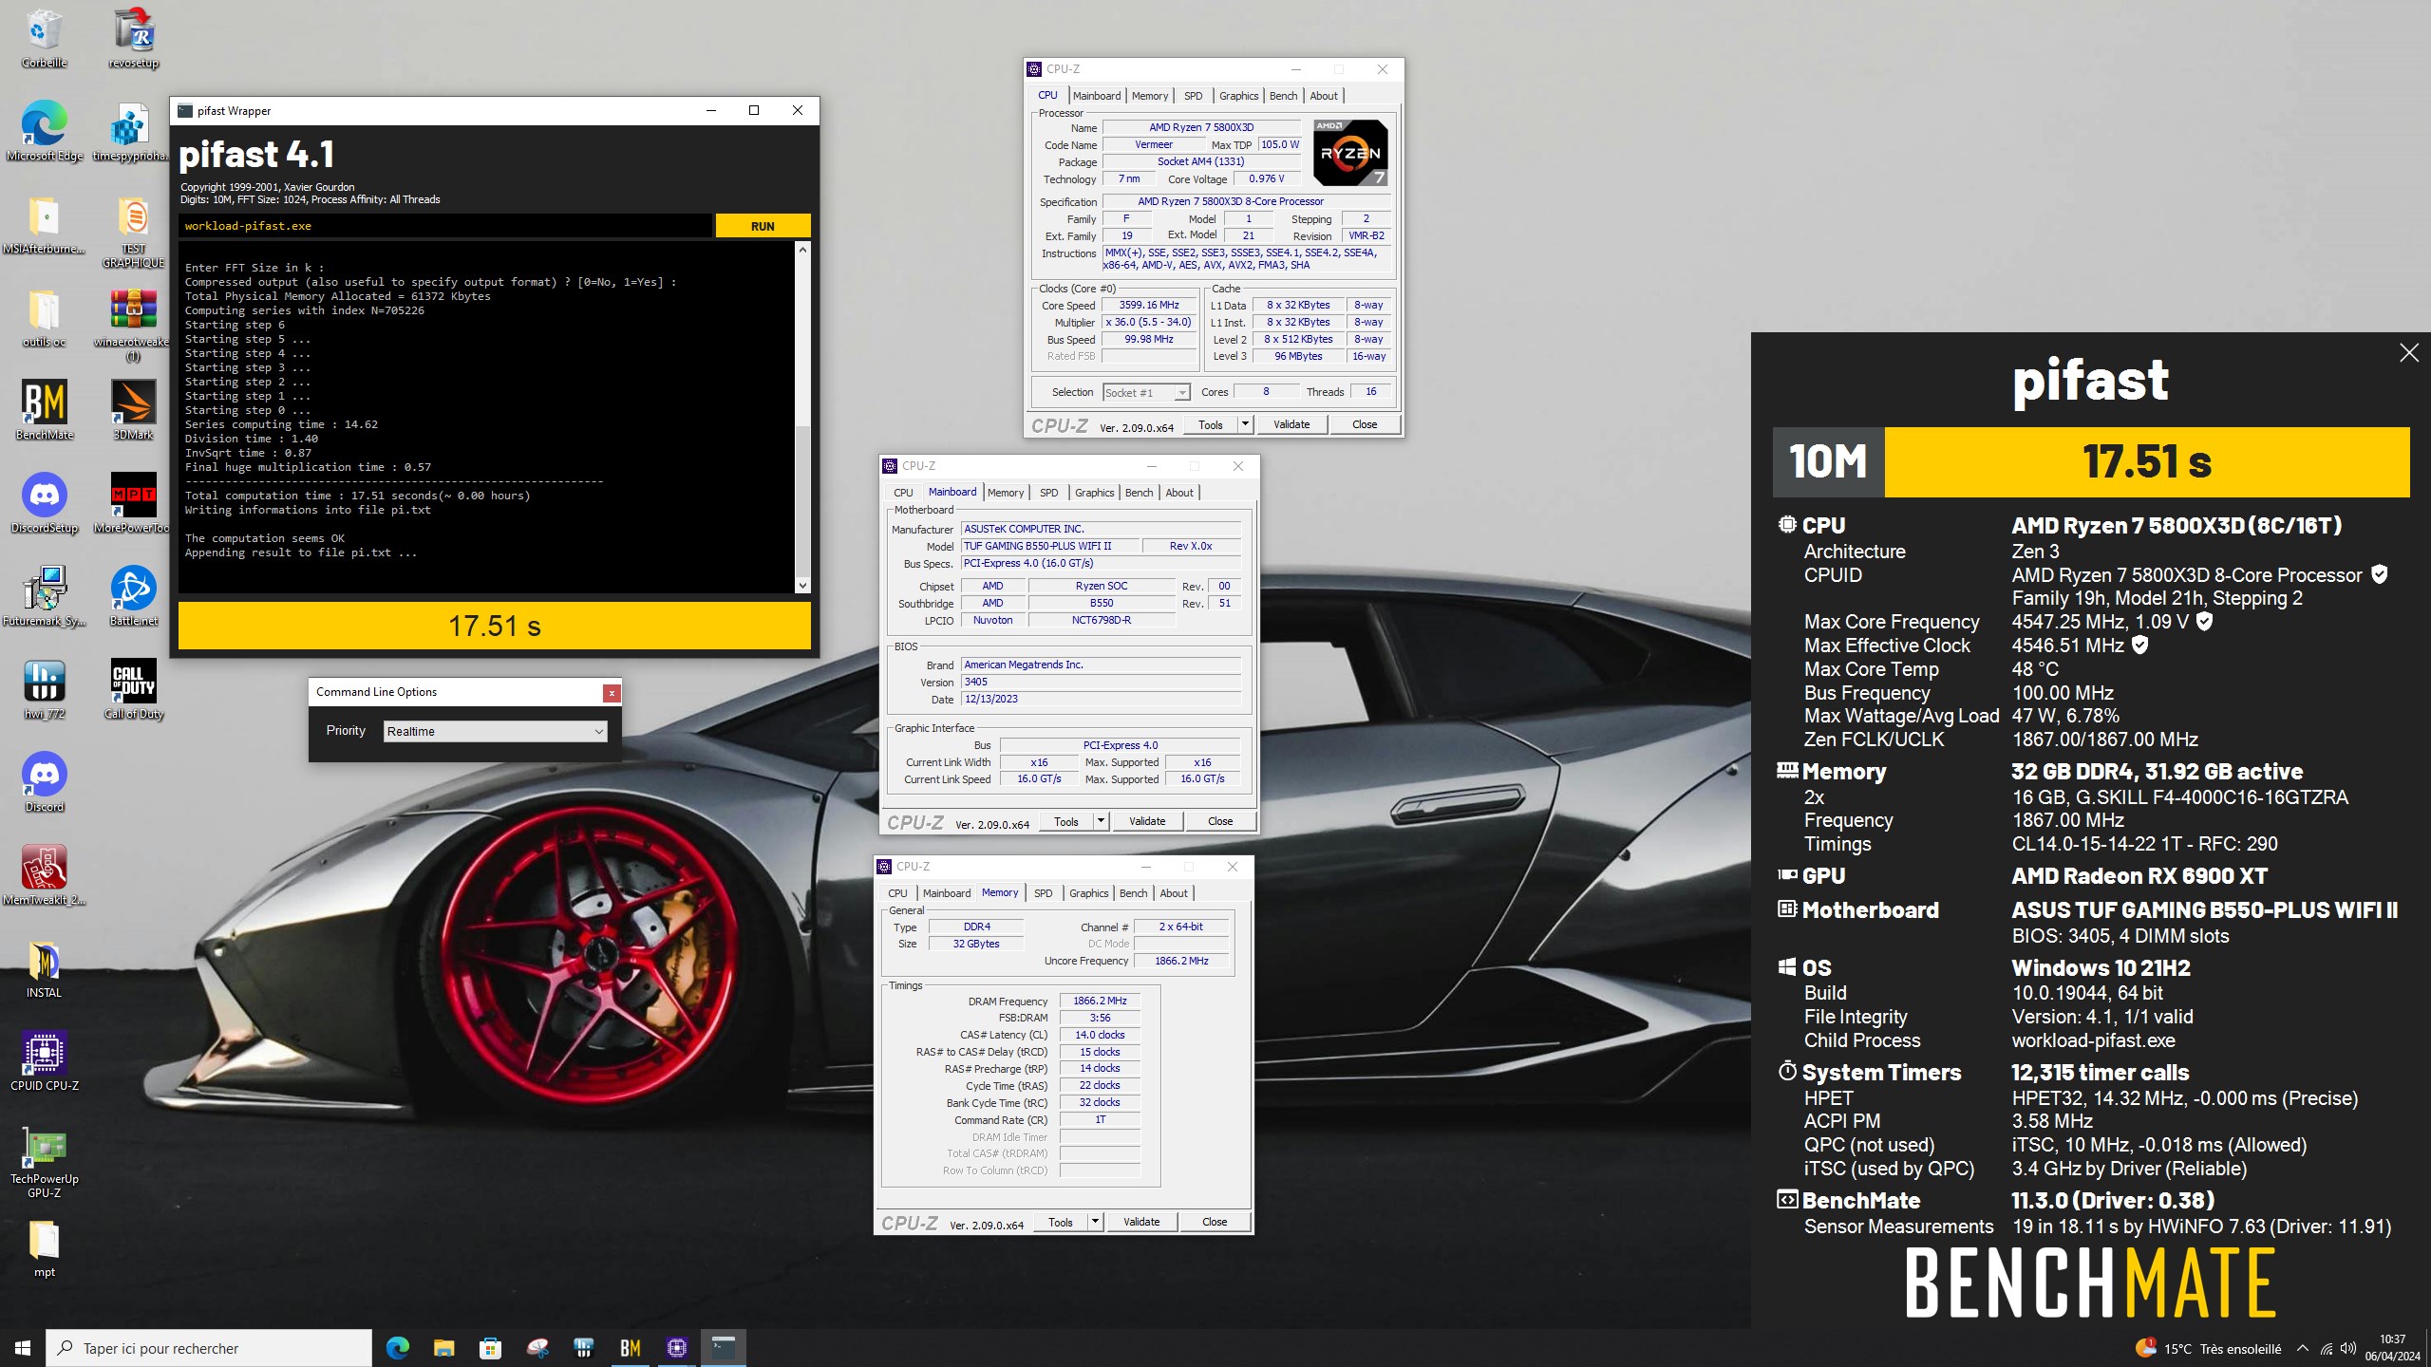
Task: Click Tools button in CPU-Z CPU window
Action: [1210, 424]
